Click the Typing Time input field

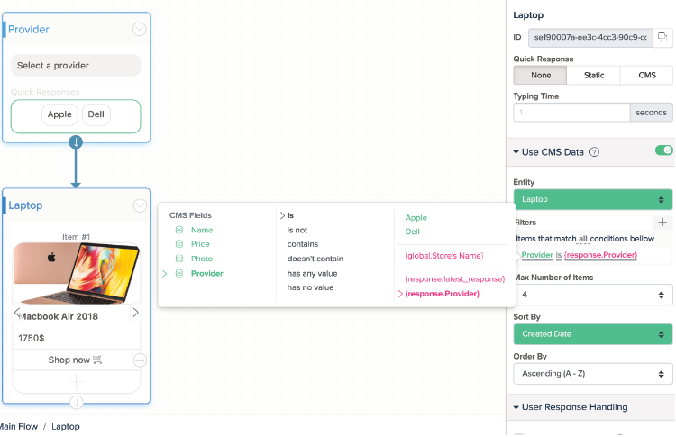tap(571, 113)
